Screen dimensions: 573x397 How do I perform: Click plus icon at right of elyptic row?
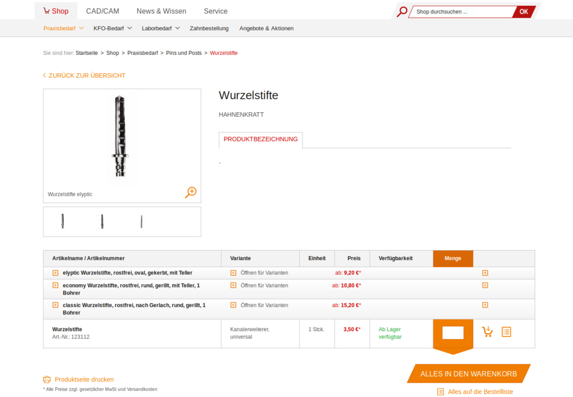click(x=485, y=273)
